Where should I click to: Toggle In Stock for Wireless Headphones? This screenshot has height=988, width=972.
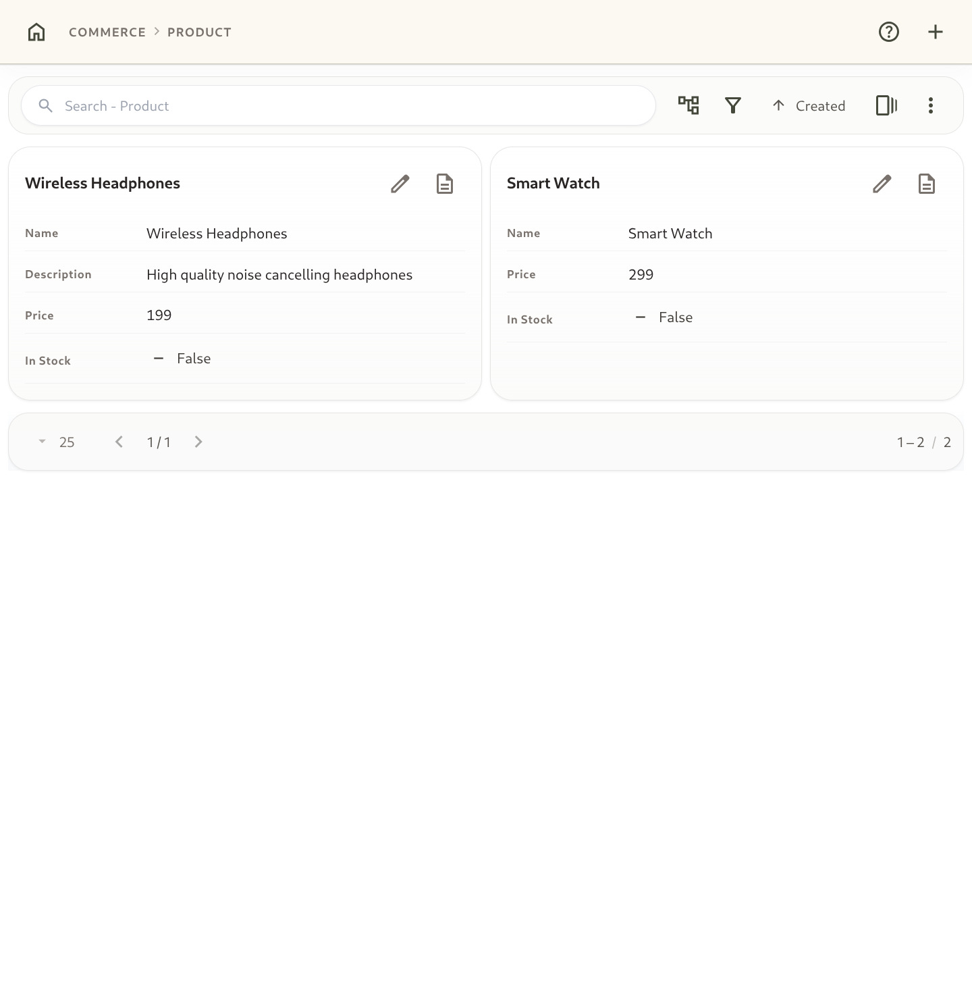coord(159,359)
